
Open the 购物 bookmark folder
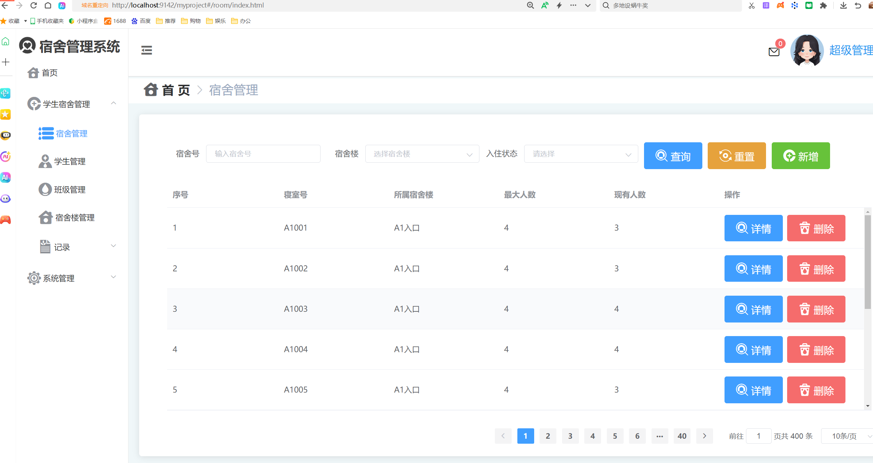pos(191,21)
